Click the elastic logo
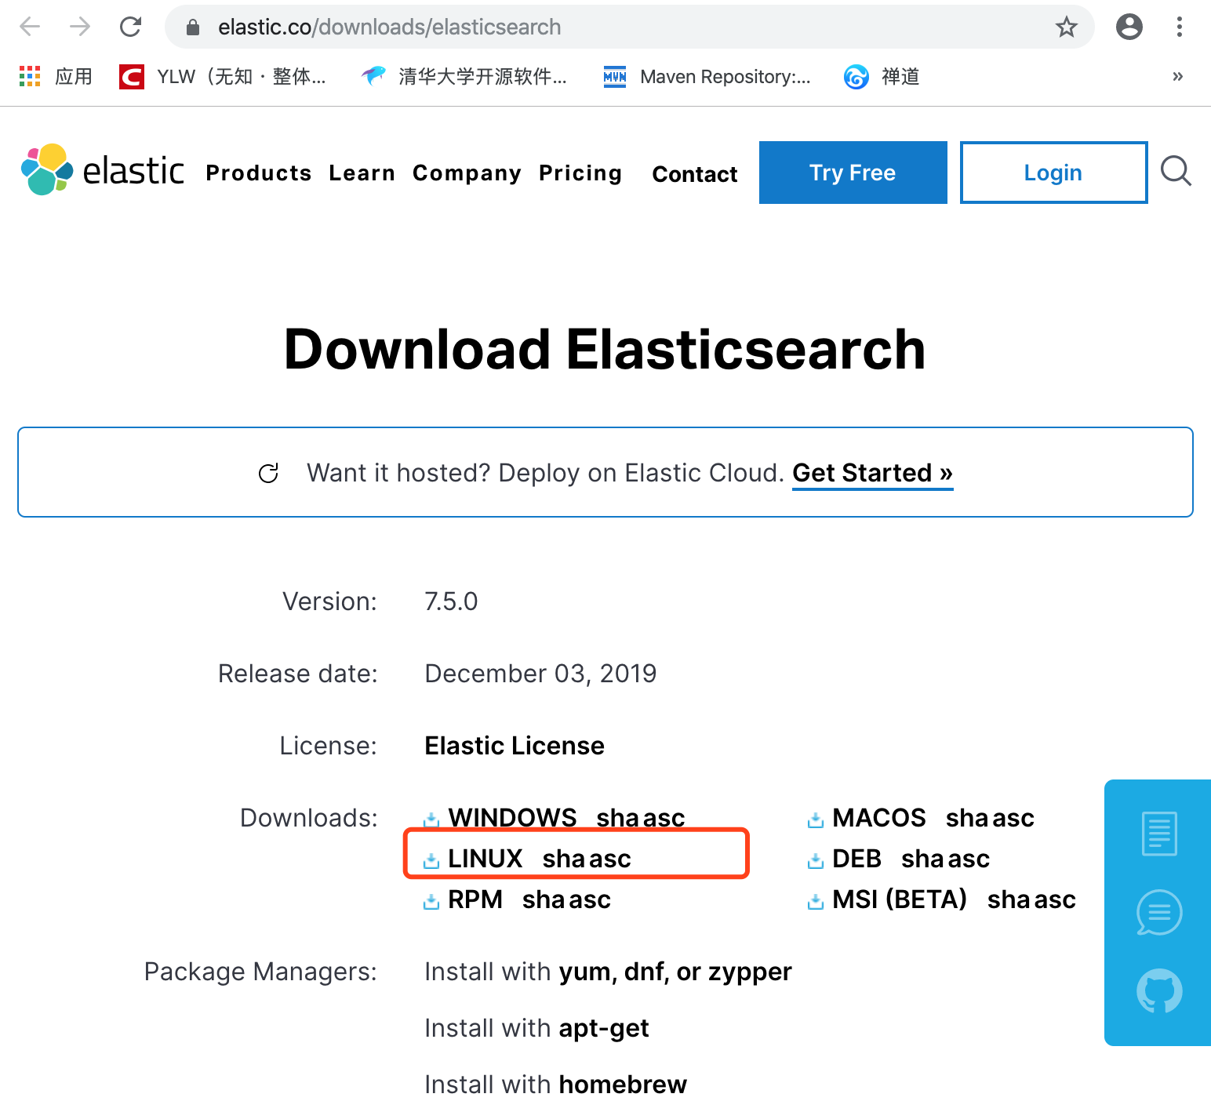The width and height of the screenshot is (1211, 1101). click(x=103, y=169)
